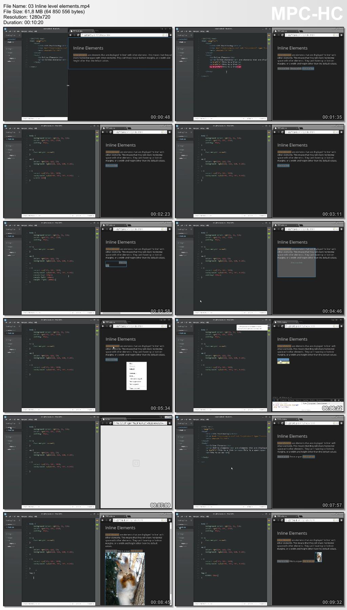Click the gray padded link box in 00:04:46 frame
Image resolution: width=347 pixels, height=610 pixels.
pyautogui.click(x=297, y=263)
